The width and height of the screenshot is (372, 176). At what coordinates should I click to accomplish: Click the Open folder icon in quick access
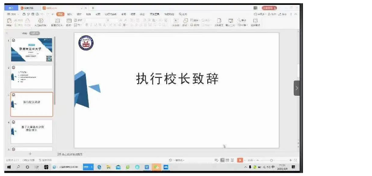point(24,14)
